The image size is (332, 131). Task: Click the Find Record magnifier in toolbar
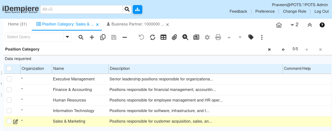[x=81, y=37]
